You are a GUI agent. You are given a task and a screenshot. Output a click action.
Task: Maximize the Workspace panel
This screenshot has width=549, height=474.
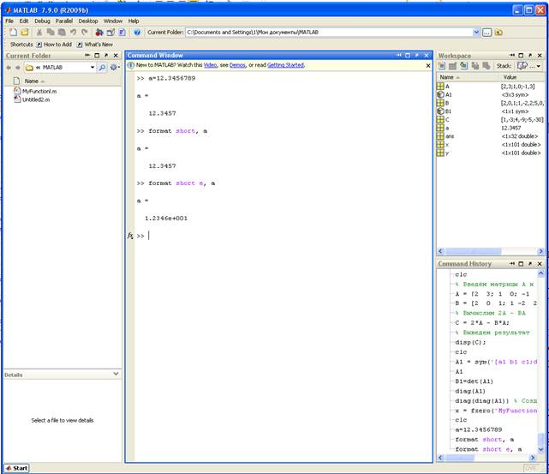(x=521, y=56)
